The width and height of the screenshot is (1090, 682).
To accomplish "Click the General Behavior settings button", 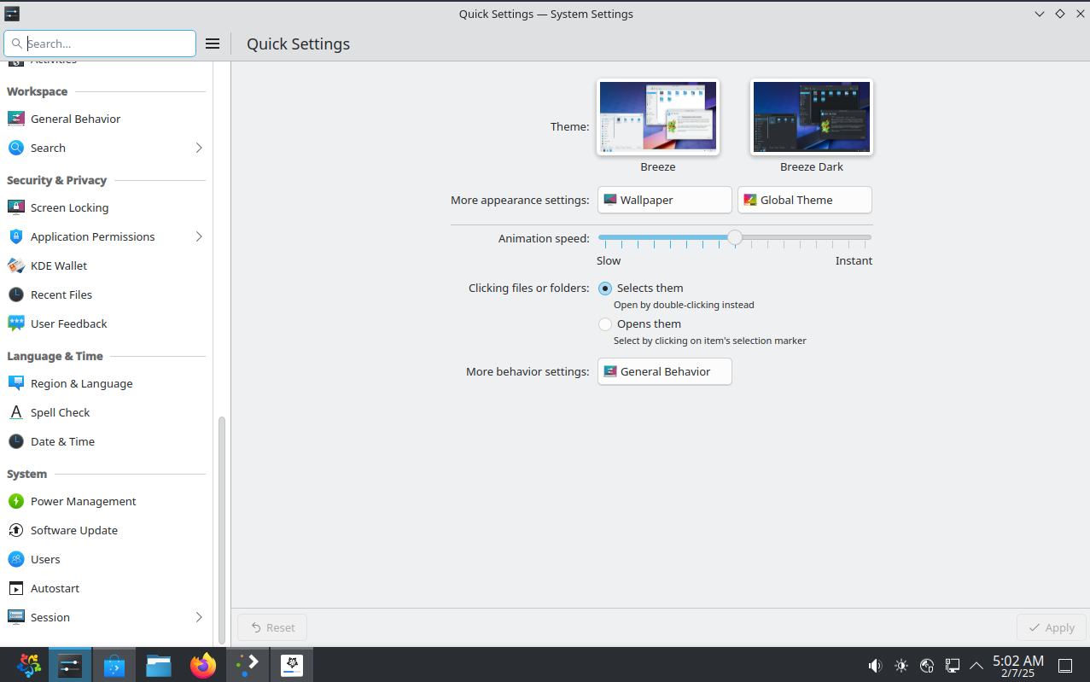I will [x=665, y=371].
